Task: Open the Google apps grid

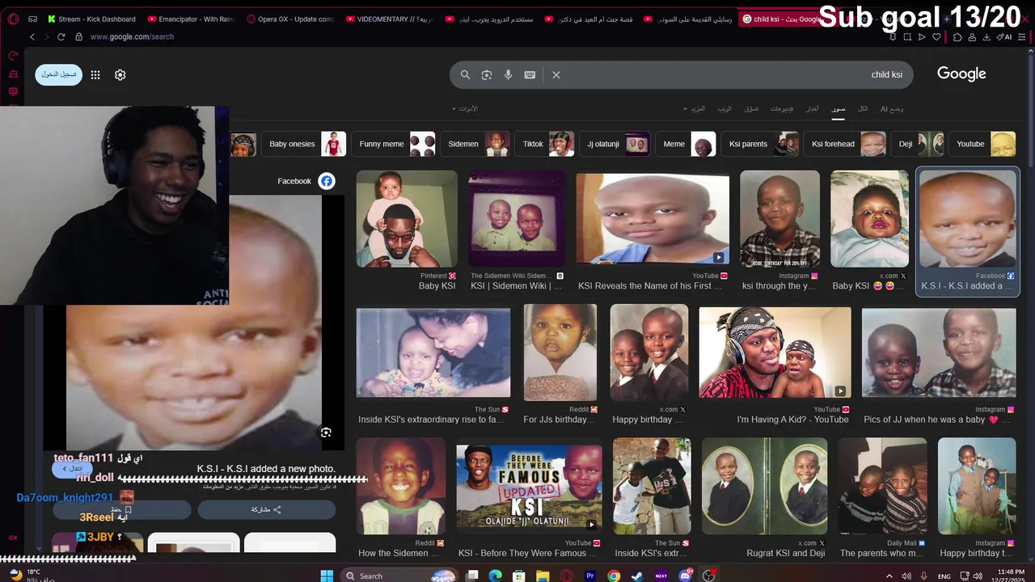Action: (95, 74)
